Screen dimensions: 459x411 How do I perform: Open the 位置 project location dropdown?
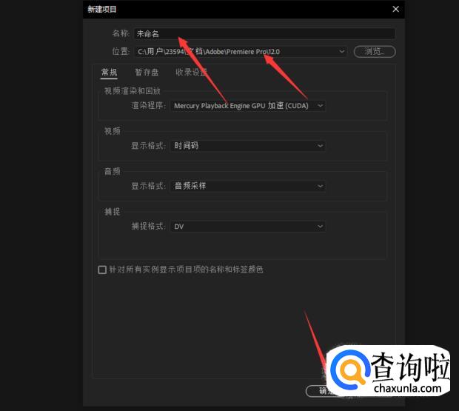tap(241, 52)
